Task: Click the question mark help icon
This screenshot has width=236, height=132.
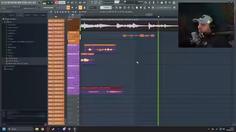Action: click(x=157, y=3)
